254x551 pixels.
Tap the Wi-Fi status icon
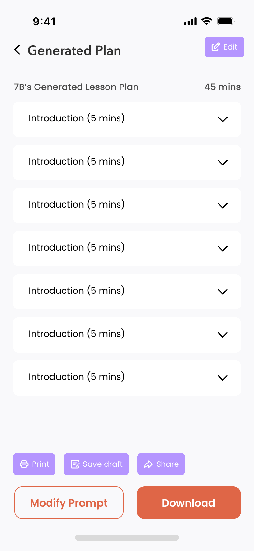207,22
